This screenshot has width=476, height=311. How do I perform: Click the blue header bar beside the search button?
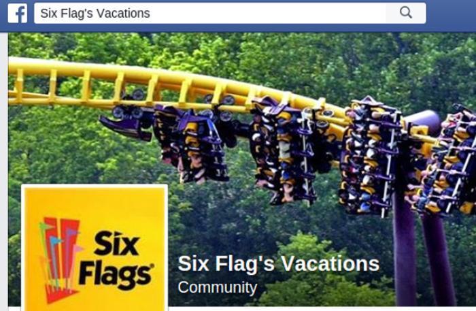(451, 14)
